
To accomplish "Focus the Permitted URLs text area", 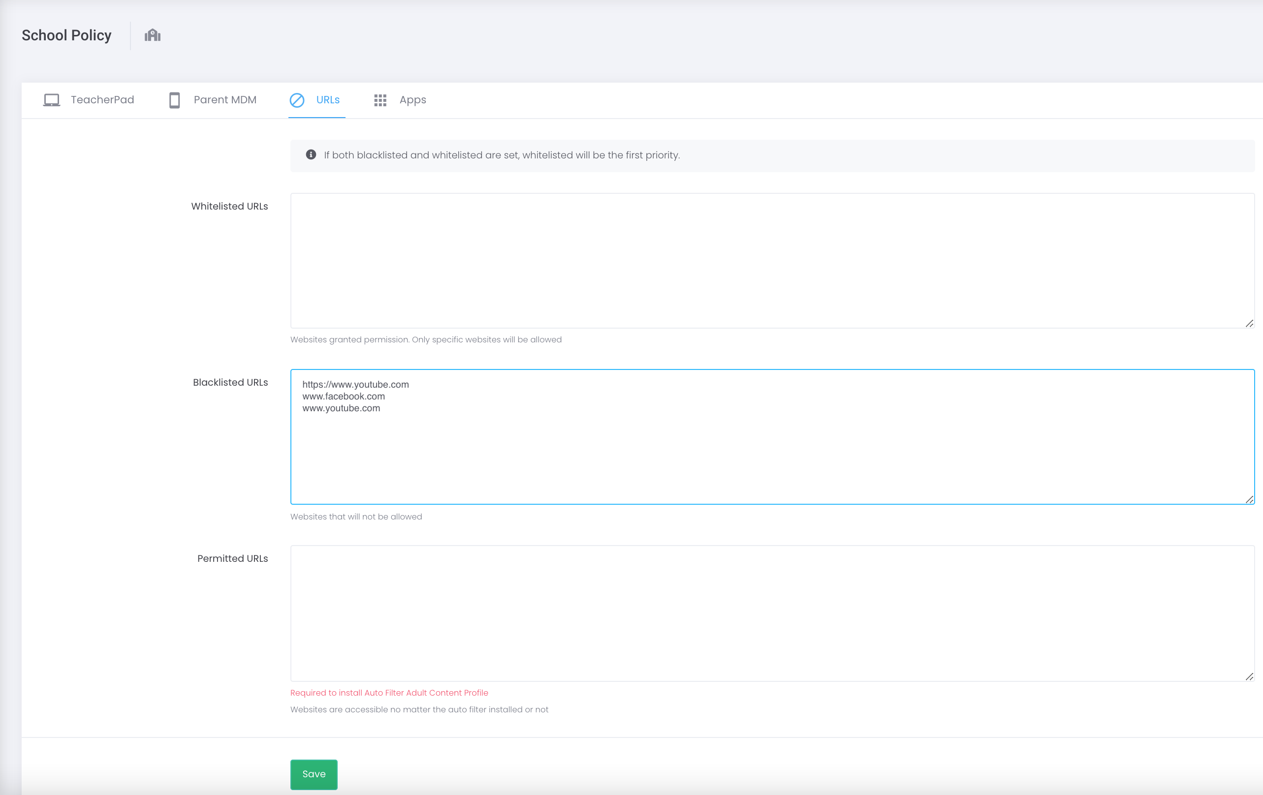I will coord(773,613).
